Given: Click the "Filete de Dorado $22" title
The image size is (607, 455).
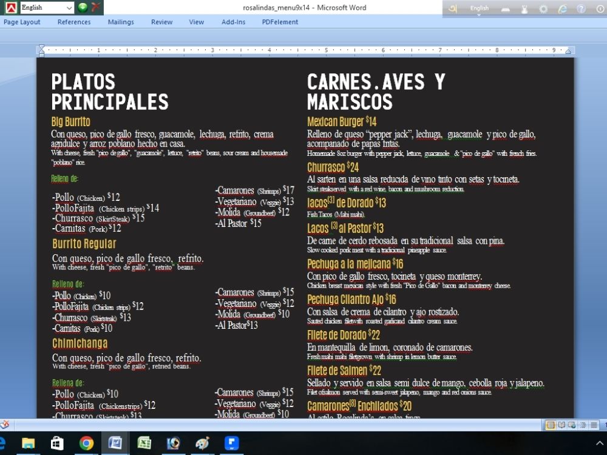Looking at the screenshot, I should click(x=344, y=335).
